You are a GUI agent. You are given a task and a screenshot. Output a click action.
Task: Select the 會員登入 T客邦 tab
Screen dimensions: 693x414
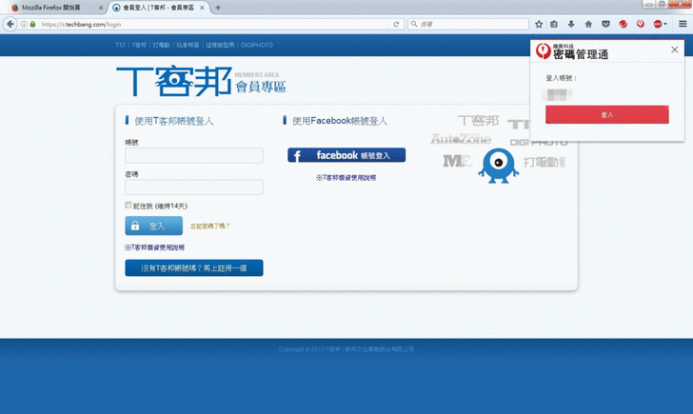click(x=158, y=8)
